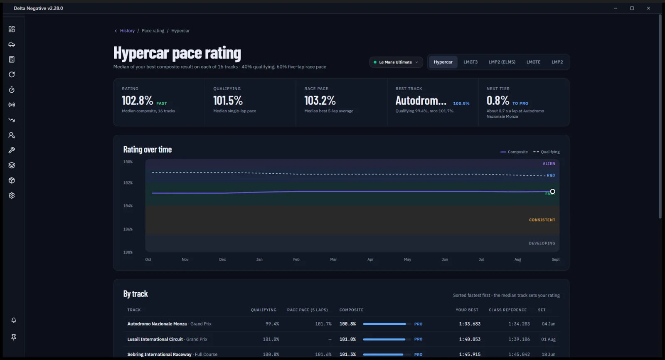
Task: Open the calculator icon in sidebar
Action: [x=12, y=59]
